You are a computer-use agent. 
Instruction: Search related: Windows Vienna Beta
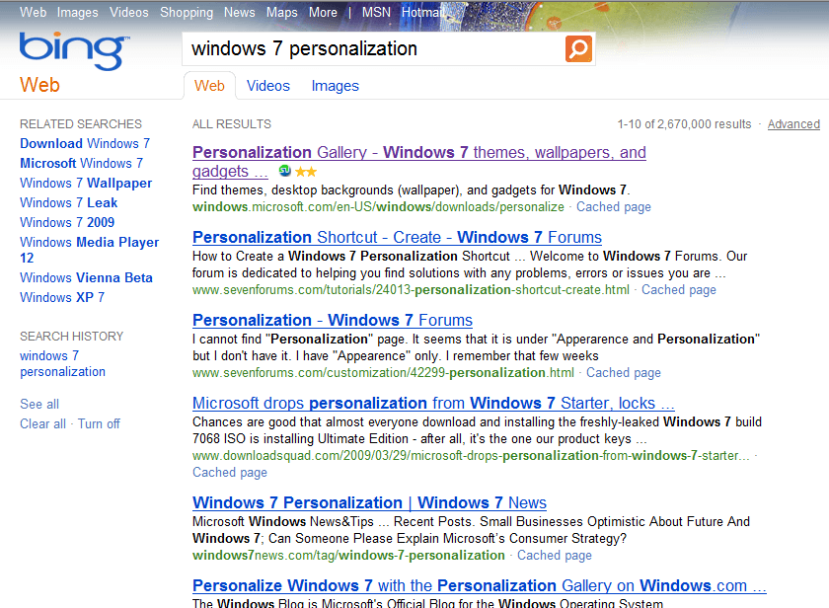[x=86, y=277]
